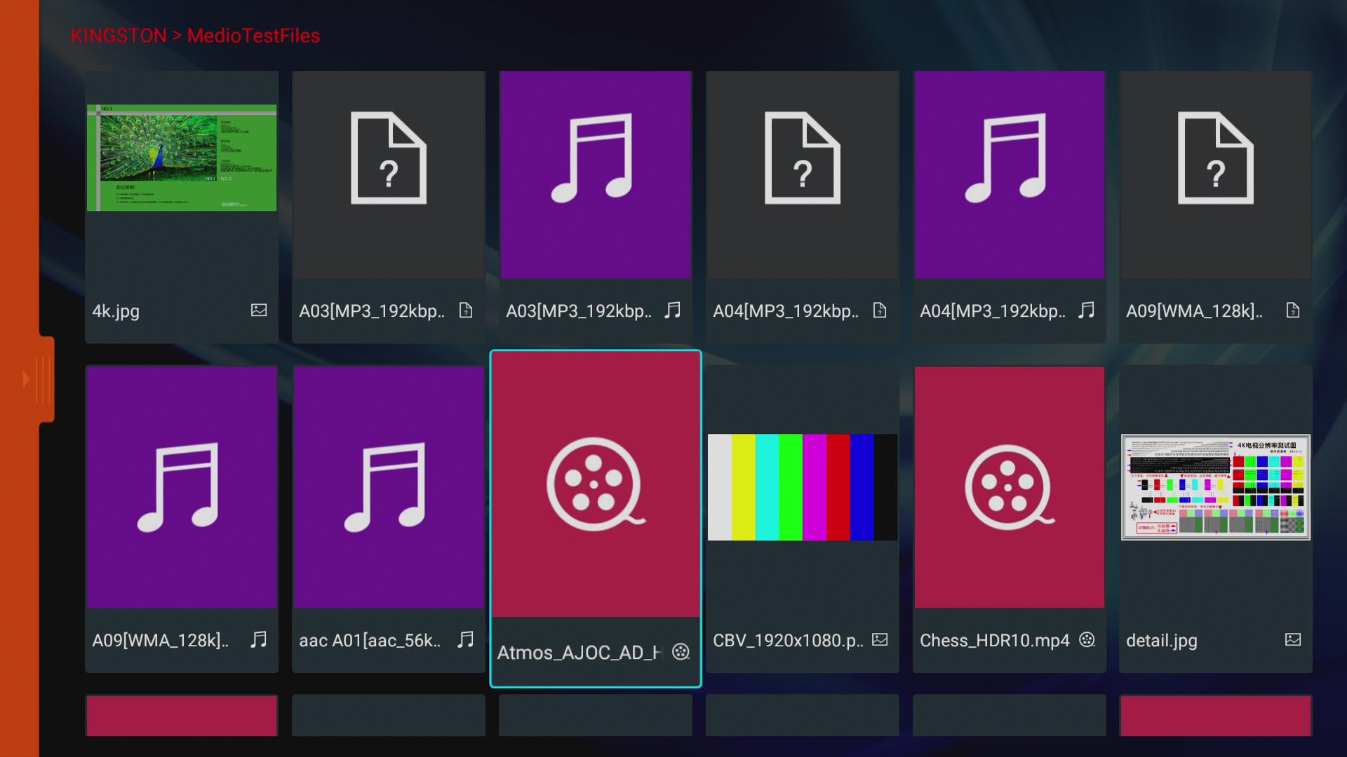Click the small image type icon beside detail.jpg
This screenshot has width=1347, height=757.
pos(1293,639)
